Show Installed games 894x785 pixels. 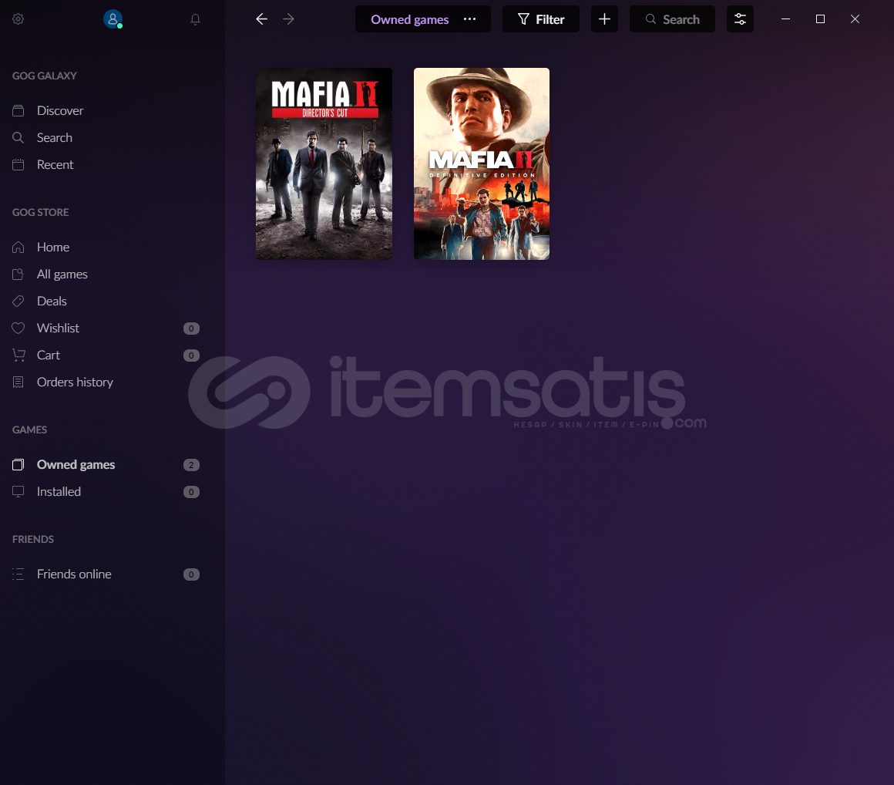click(x=59, y=492)
